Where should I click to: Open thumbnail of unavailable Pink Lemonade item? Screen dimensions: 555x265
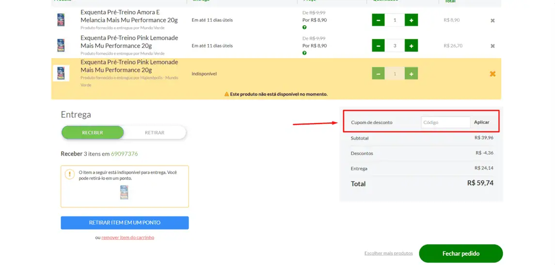pyautogui.click(x=61, y=73)
